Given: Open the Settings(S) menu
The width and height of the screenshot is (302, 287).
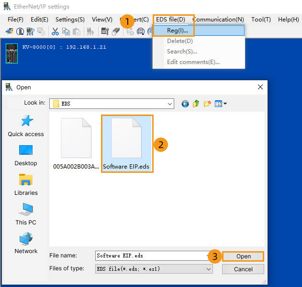Looking at the screenshot, I should pyautogui.click(x=70, y=20).
